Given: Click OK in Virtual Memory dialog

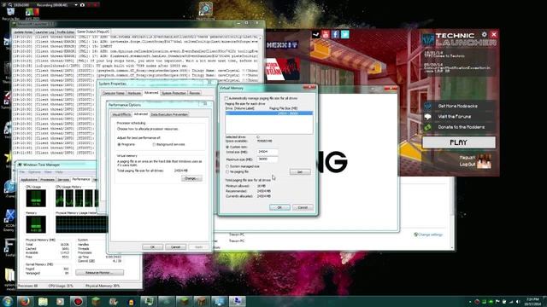Looking at the screenshot, I should tap(279, 207).
